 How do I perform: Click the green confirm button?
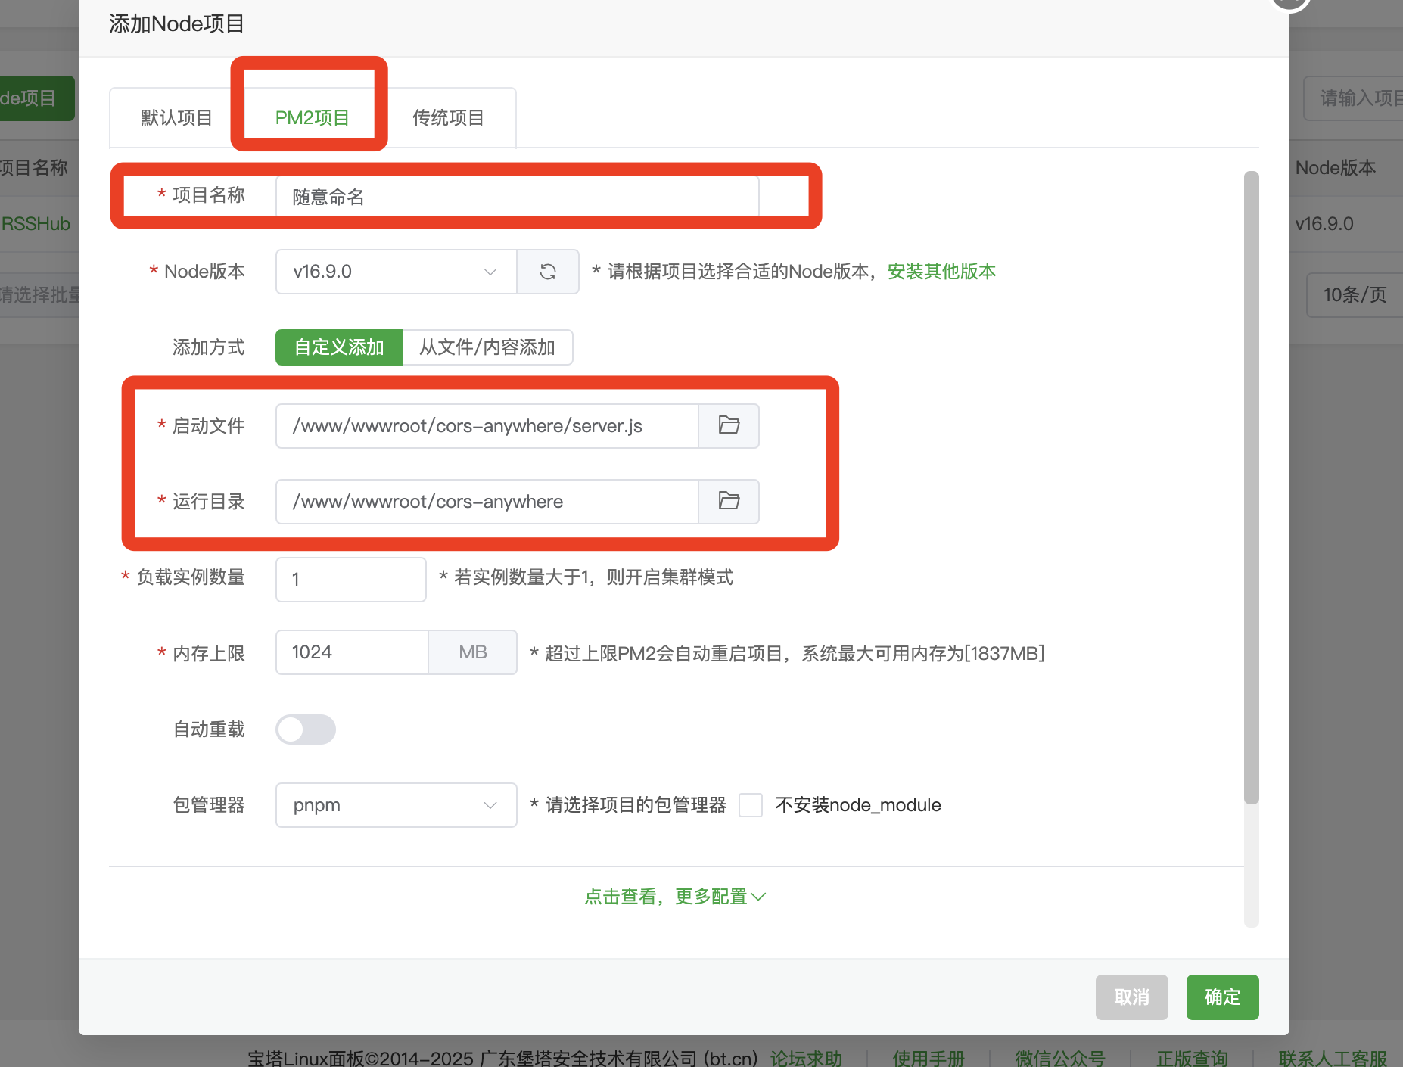(x=1222, y=997)
